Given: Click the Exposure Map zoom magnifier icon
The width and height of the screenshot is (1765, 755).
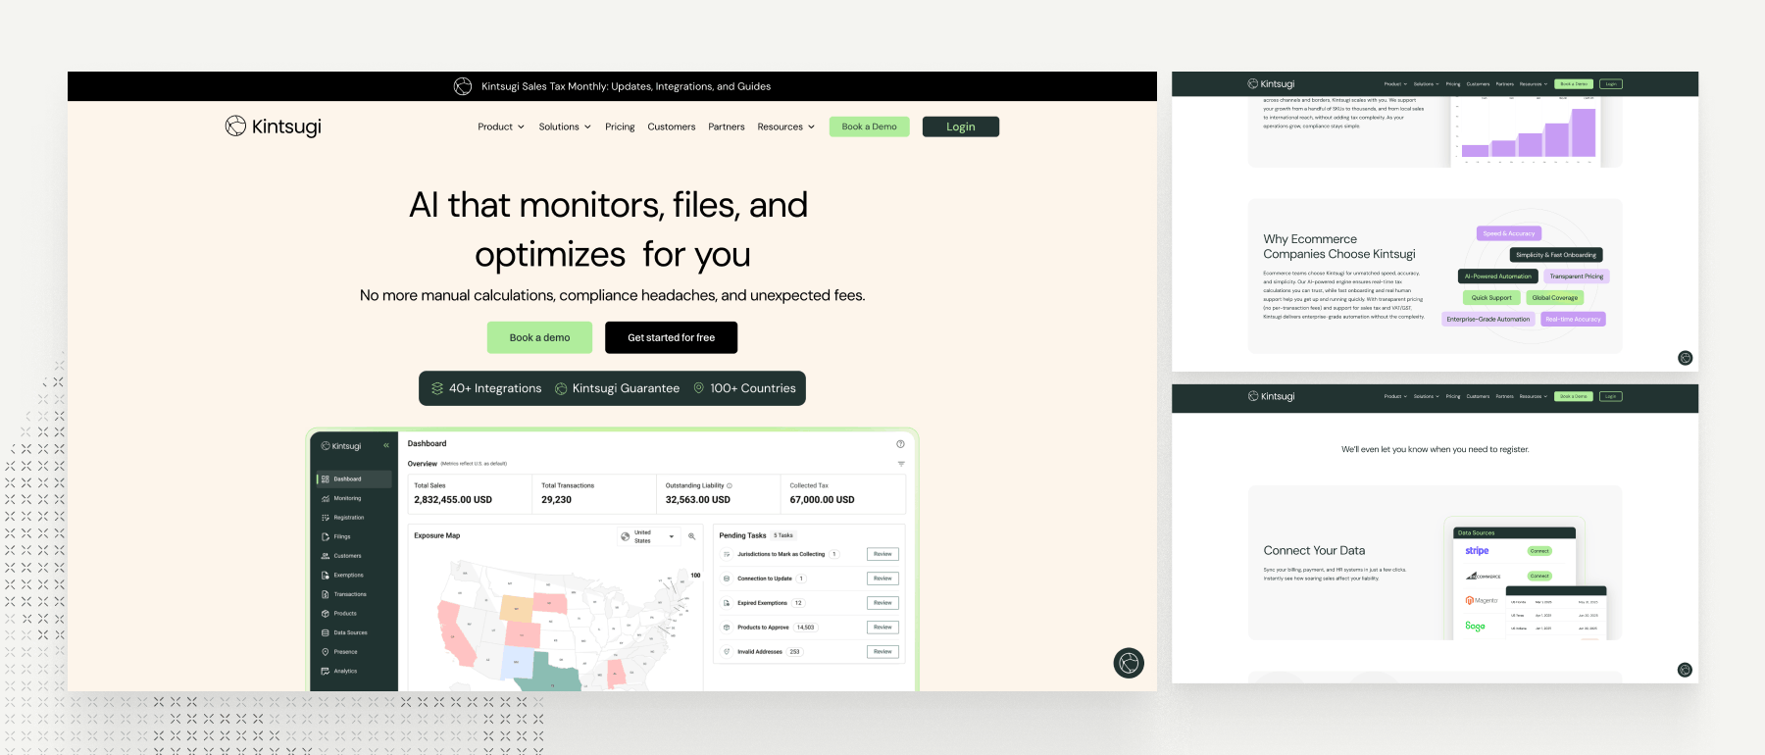Looking at the screenshot, I should (692, 536).
